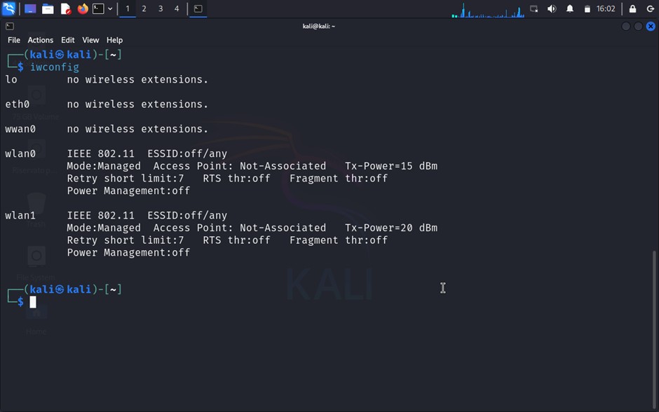
Task: Open the Actions menu
Action: click(x=40, y=40)
